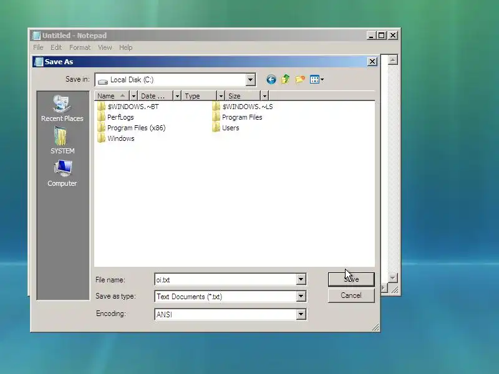
Task: Minimize the Notepad window
Action: (371, 36)
